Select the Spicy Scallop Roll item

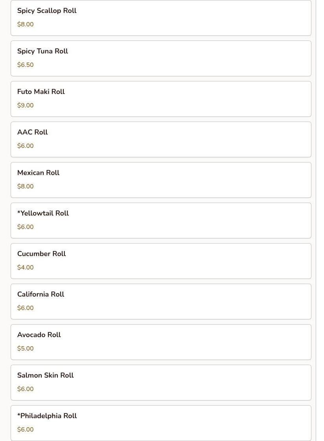pyautogui.click(x=161, y=18)
